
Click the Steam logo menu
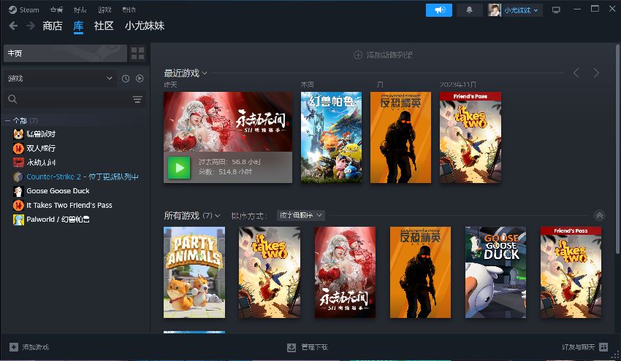pyautogui.click(x=24, y=10)
